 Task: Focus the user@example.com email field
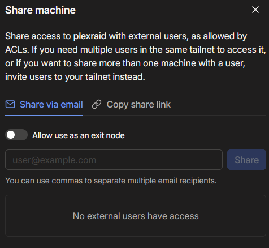114,160
